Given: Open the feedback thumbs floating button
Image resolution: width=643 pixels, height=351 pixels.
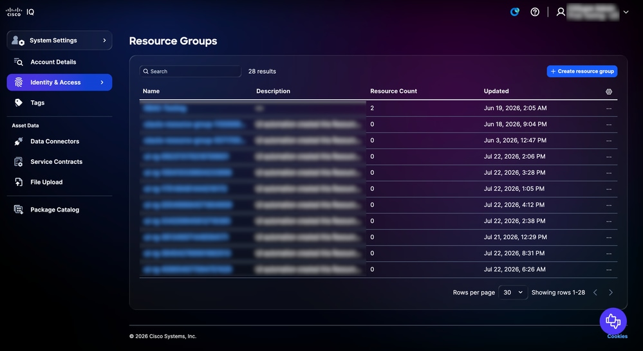Looking at the screenshot, I should tap(613, 321).
